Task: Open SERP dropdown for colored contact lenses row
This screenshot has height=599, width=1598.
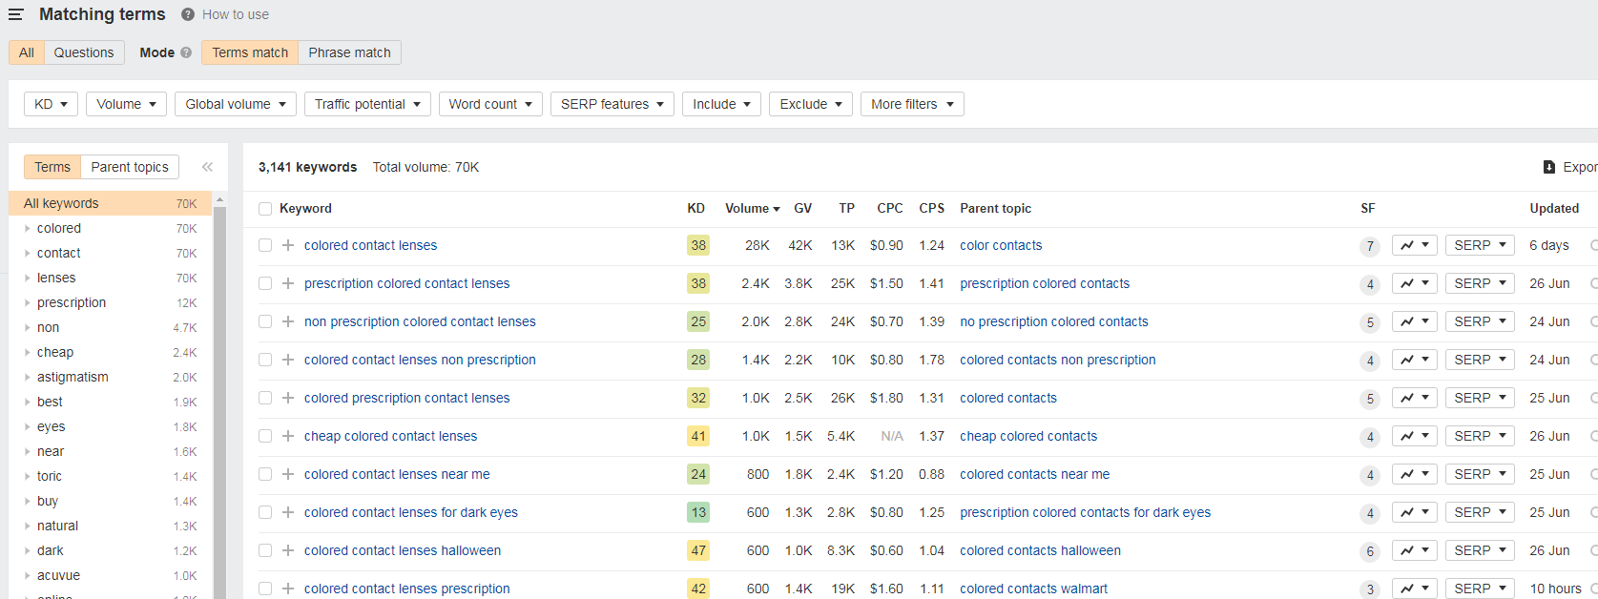Action: click(1479, 245)
